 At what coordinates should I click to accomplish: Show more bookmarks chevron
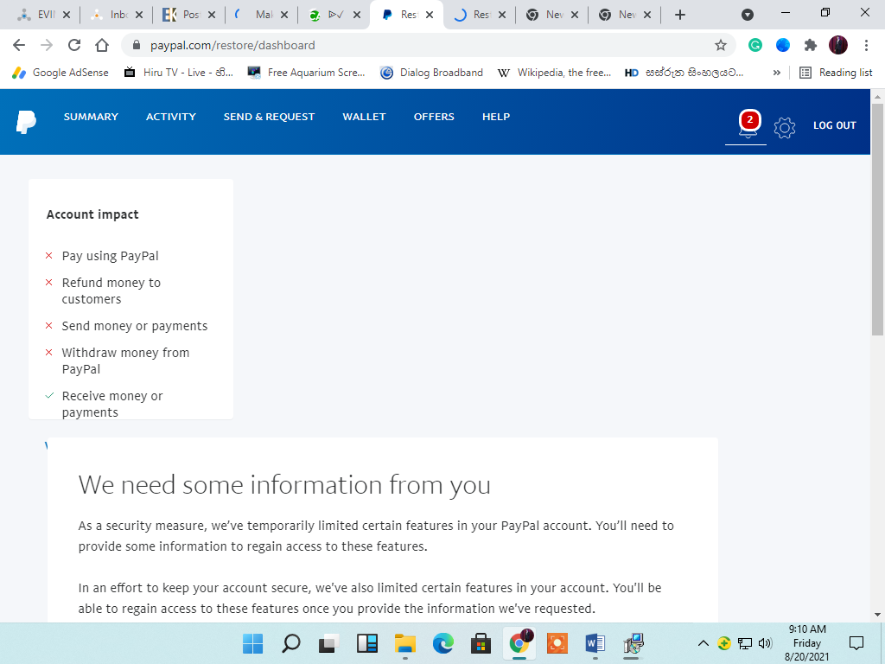coord(777,73)
